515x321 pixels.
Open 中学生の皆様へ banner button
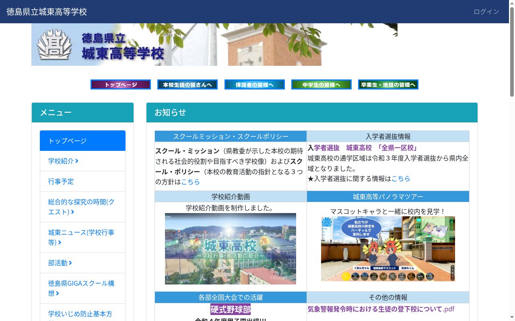[x=321, y=85]
